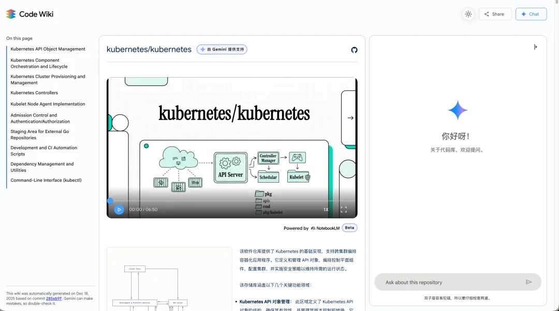Enter fullscreen on the video player
The width and height of the screenshot is (559, 311).
[344, 209]
